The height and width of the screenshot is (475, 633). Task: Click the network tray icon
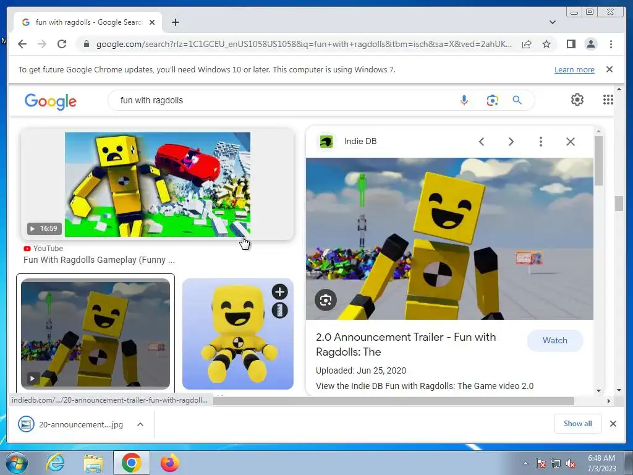coord(556,464)
